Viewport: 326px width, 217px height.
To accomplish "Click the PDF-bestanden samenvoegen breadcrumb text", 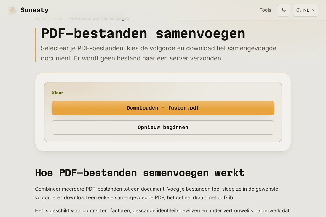I will pyautogui.click(x=99, y=18).
